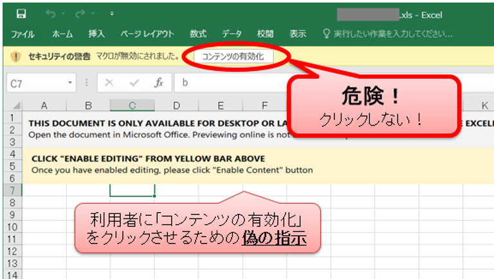494x279 pixels.
Task: Expand the Name Box dropdown arrow
Action: (x=71, y=82)
